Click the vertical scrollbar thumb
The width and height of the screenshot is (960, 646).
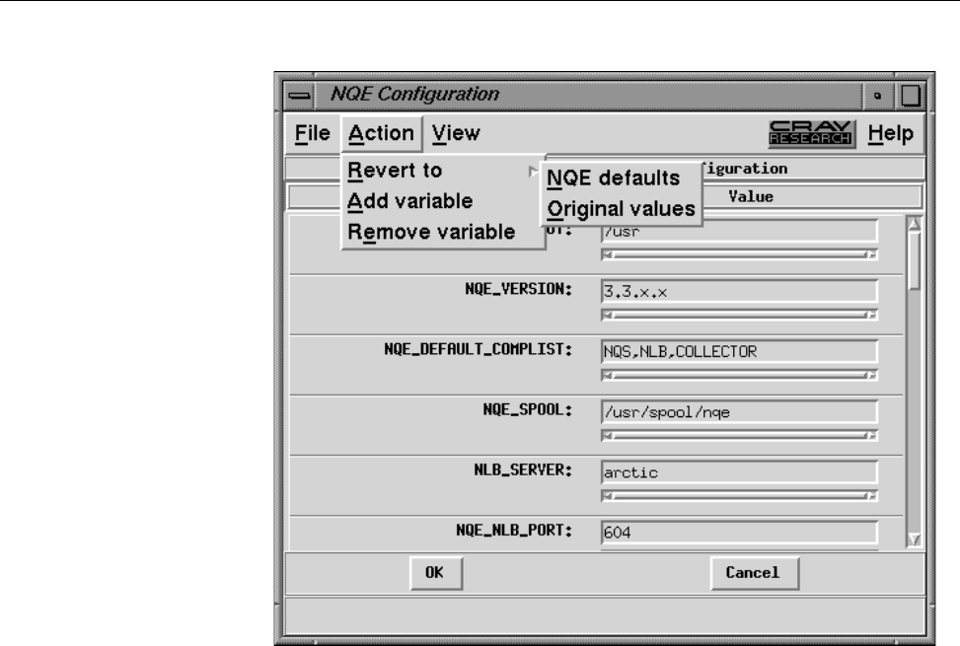pos(914,260)
